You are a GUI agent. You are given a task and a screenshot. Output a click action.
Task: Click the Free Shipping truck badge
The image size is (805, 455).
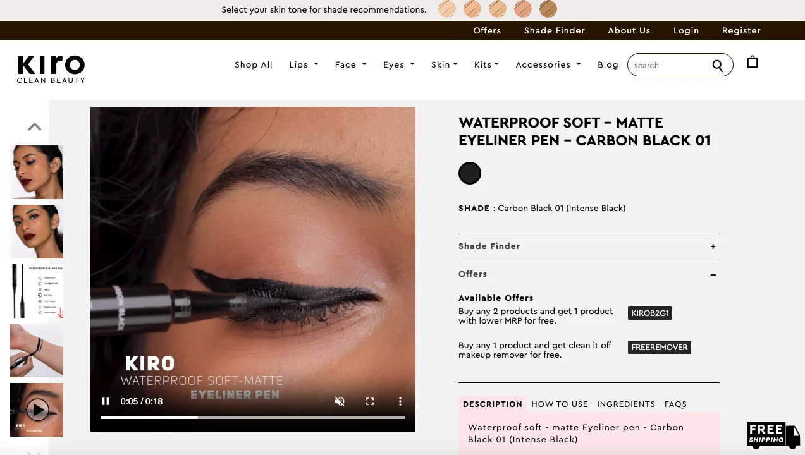[x=773, y=435]
